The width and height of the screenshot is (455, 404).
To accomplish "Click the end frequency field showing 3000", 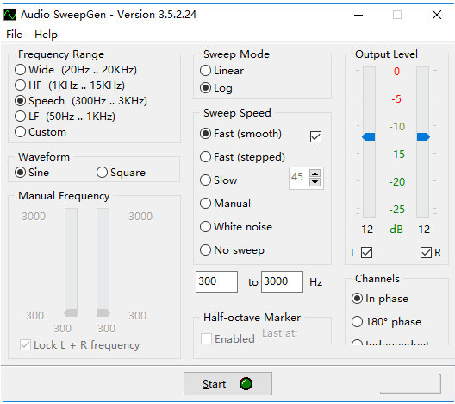I will (282, 281).
